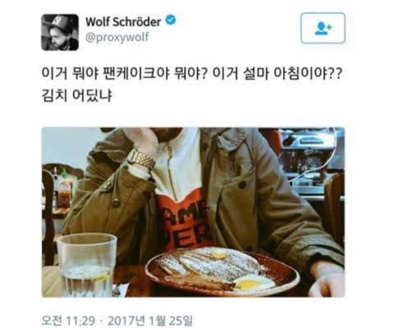The width and height of the screenshot is (394, 330).
Task: Open the attached tweet photo
Action: 193,212
